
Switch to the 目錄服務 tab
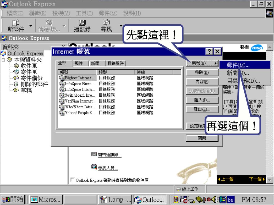coord(116,64)
